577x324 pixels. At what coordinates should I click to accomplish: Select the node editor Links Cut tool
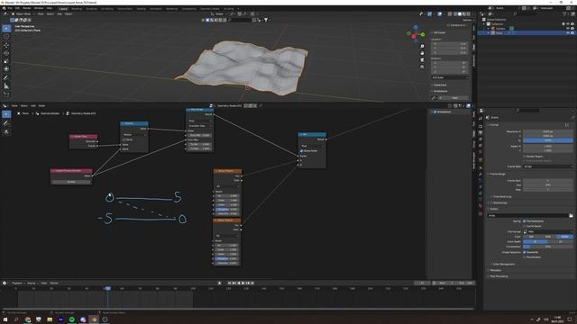6,131
